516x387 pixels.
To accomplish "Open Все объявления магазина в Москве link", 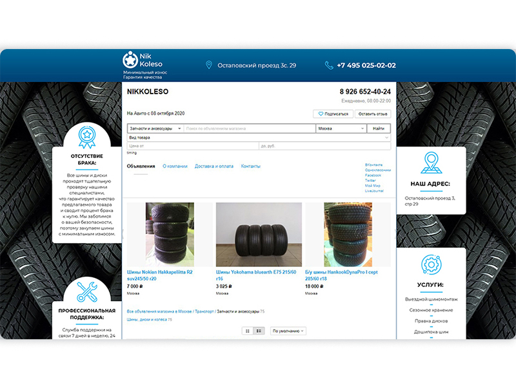I will (x=159, y=312).
